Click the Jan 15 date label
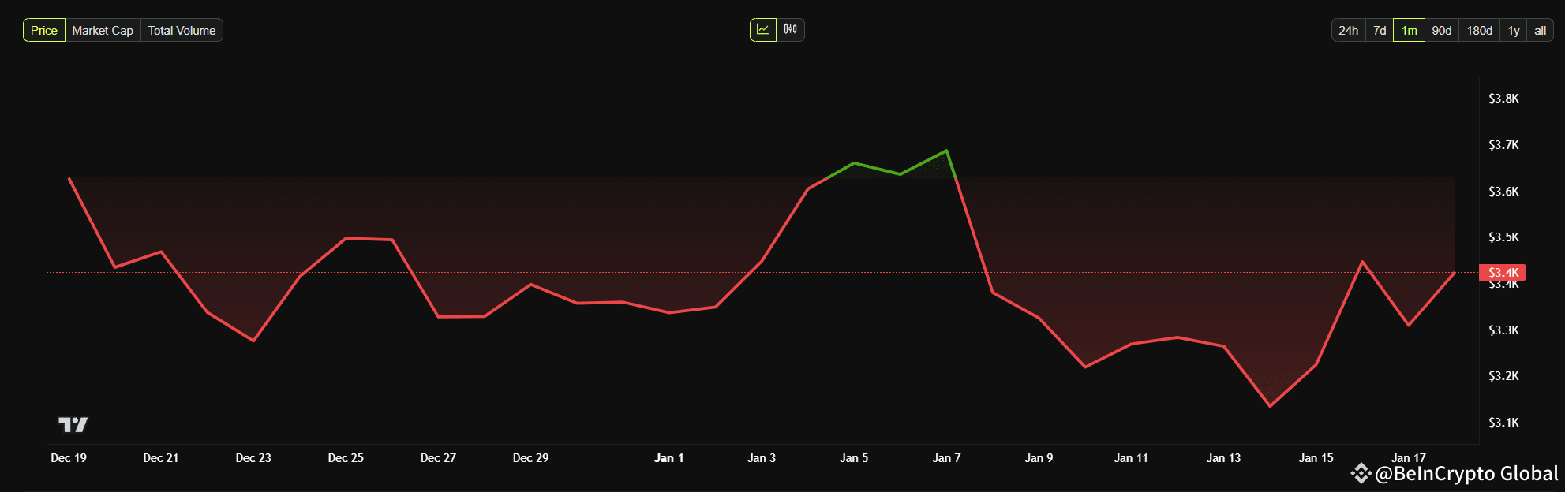This screenshot has width=1565, height=492. (x=1316, y=458)
